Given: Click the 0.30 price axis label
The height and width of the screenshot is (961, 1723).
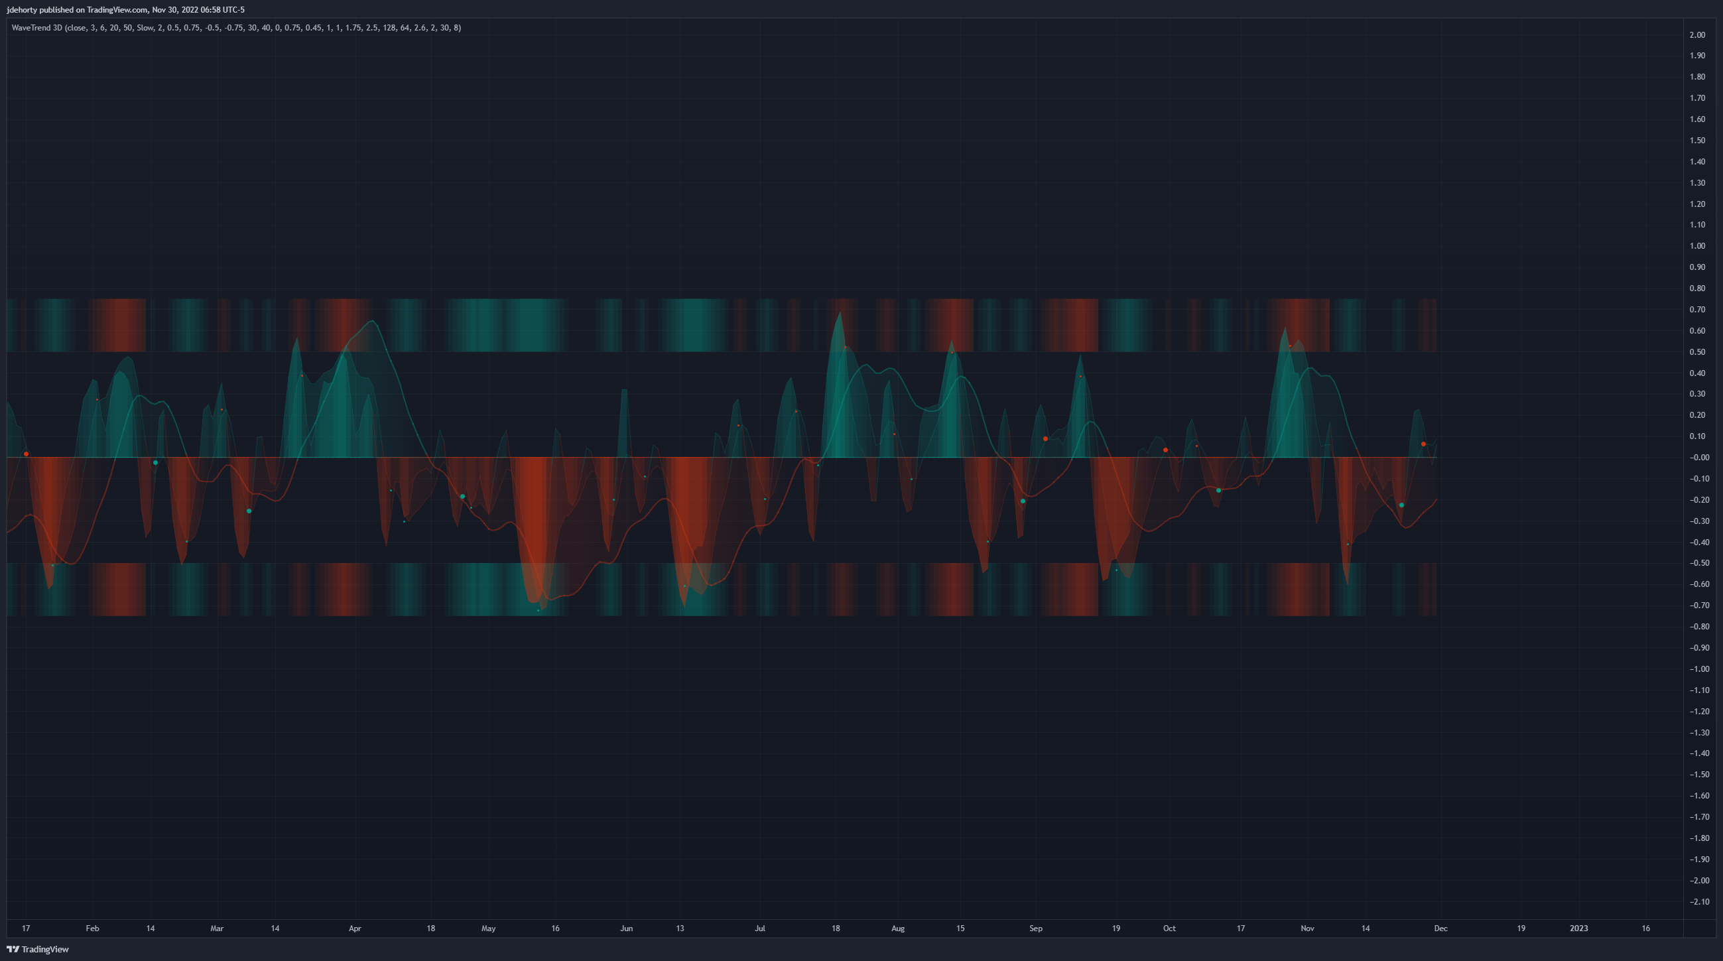Looking at the screenshot, I should [x=1697, y=394].
